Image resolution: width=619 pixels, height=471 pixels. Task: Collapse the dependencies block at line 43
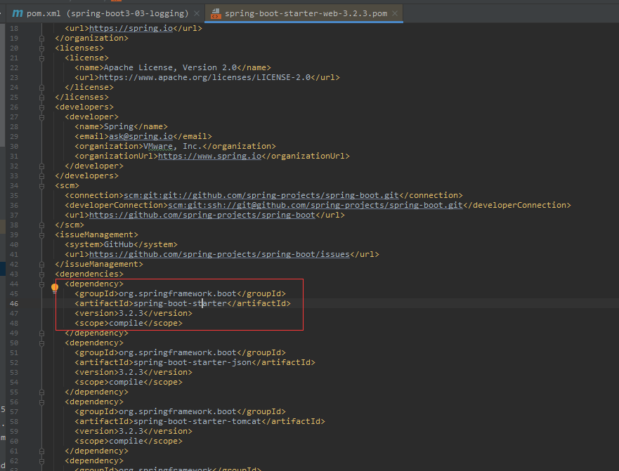[x=41, y=274]
